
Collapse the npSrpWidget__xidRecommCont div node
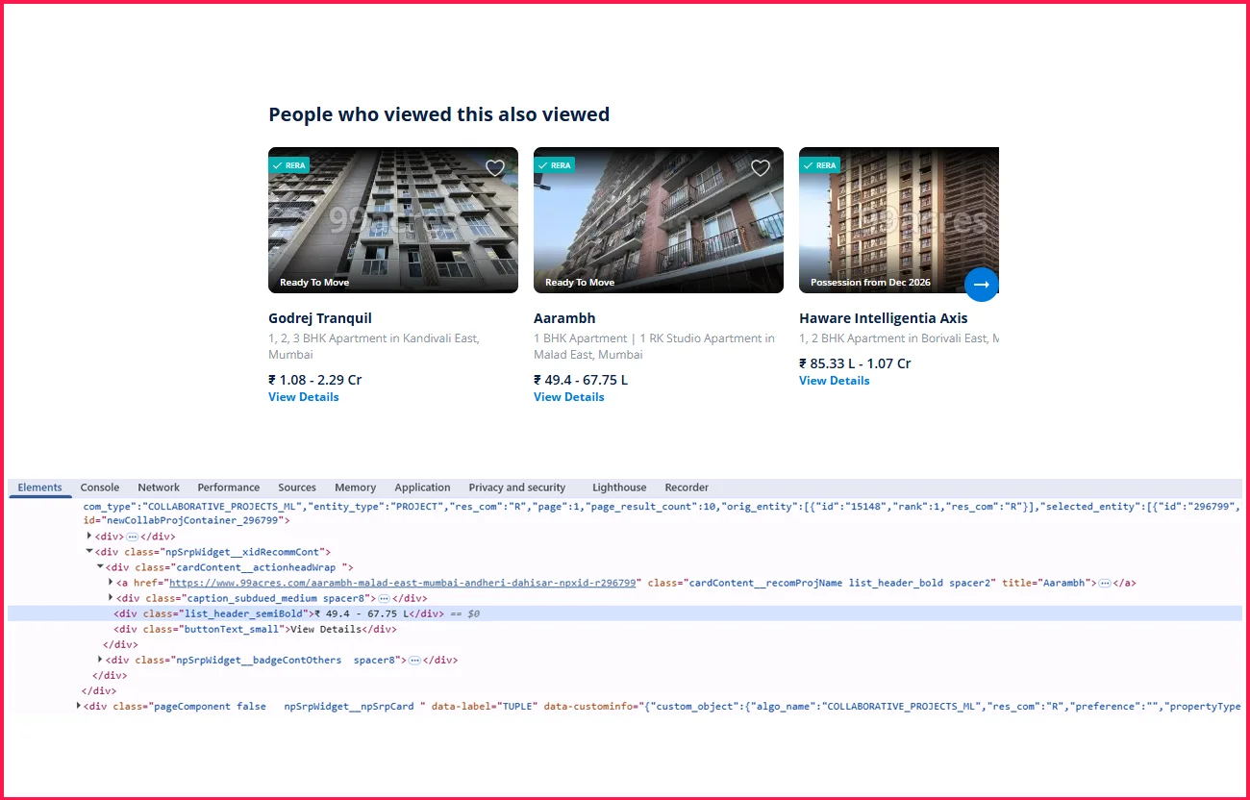coord(89,552)
